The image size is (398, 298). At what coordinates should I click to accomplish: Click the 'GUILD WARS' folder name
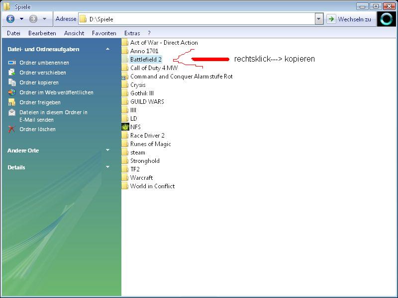tap(147, 102)
